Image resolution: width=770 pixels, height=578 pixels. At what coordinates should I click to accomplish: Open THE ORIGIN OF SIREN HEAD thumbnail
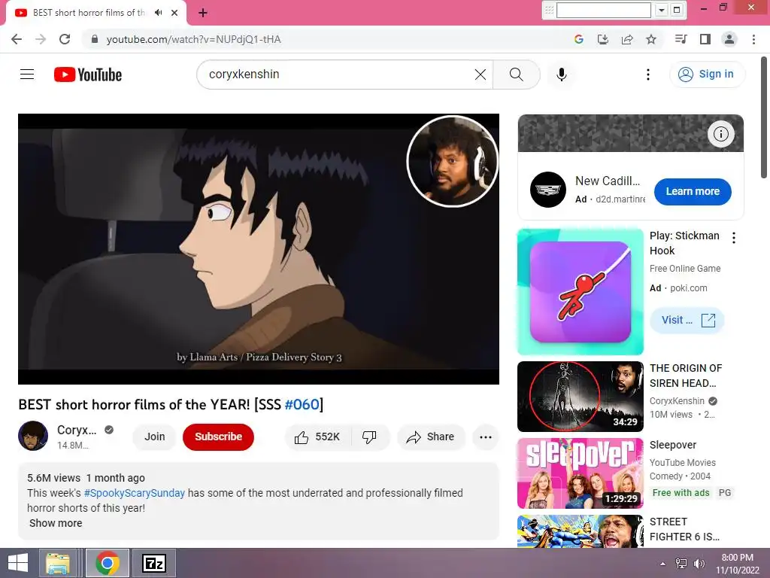coord(580,396)
